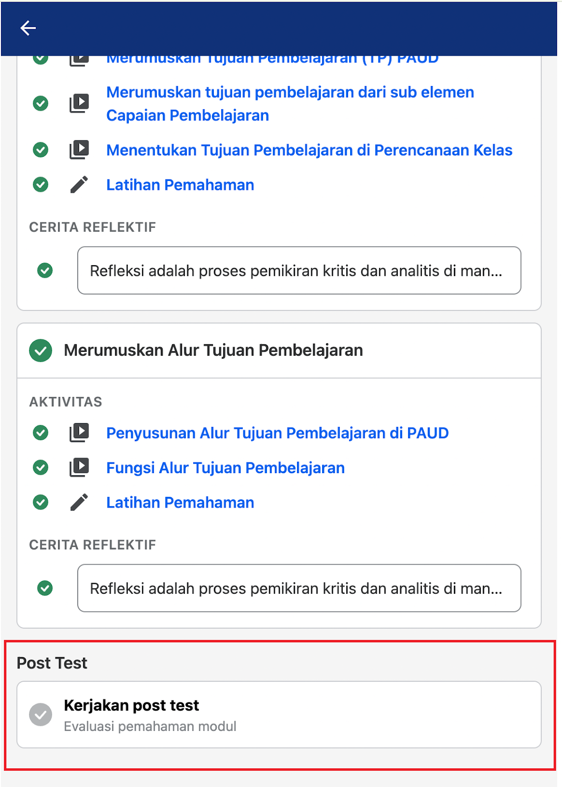Click green check next to second Cerita Reflektif box

45,588
